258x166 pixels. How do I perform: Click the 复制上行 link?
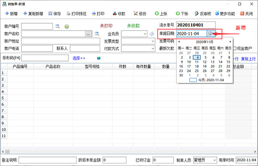tap(248, 59)
